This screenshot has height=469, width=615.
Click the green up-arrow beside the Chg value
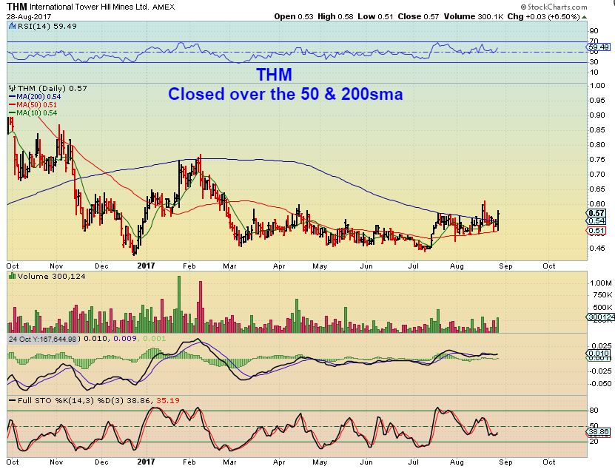584,17
